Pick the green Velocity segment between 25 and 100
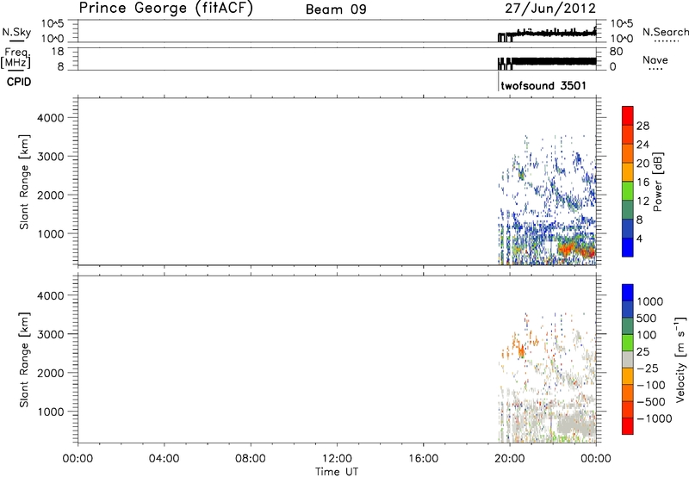 [628, 343]
